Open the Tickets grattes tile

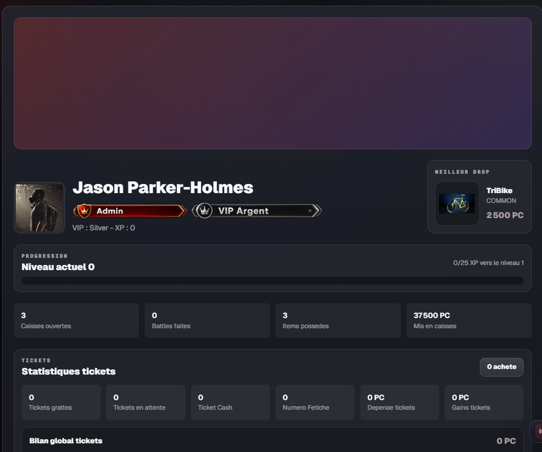(x=61, y=402)
